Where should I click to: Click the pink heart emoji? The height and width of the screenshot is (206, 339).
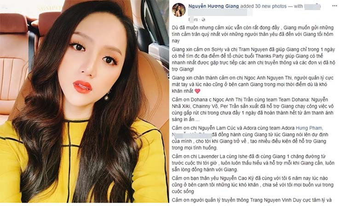[x=197, y=91]
